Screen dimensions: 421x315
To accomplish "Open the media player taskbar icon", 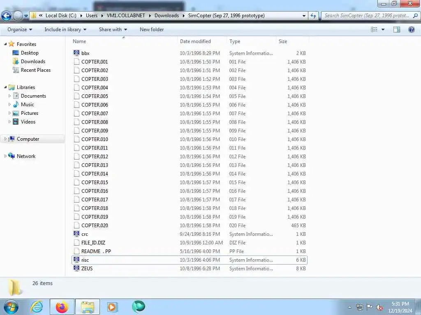I will tap(113, 307).
